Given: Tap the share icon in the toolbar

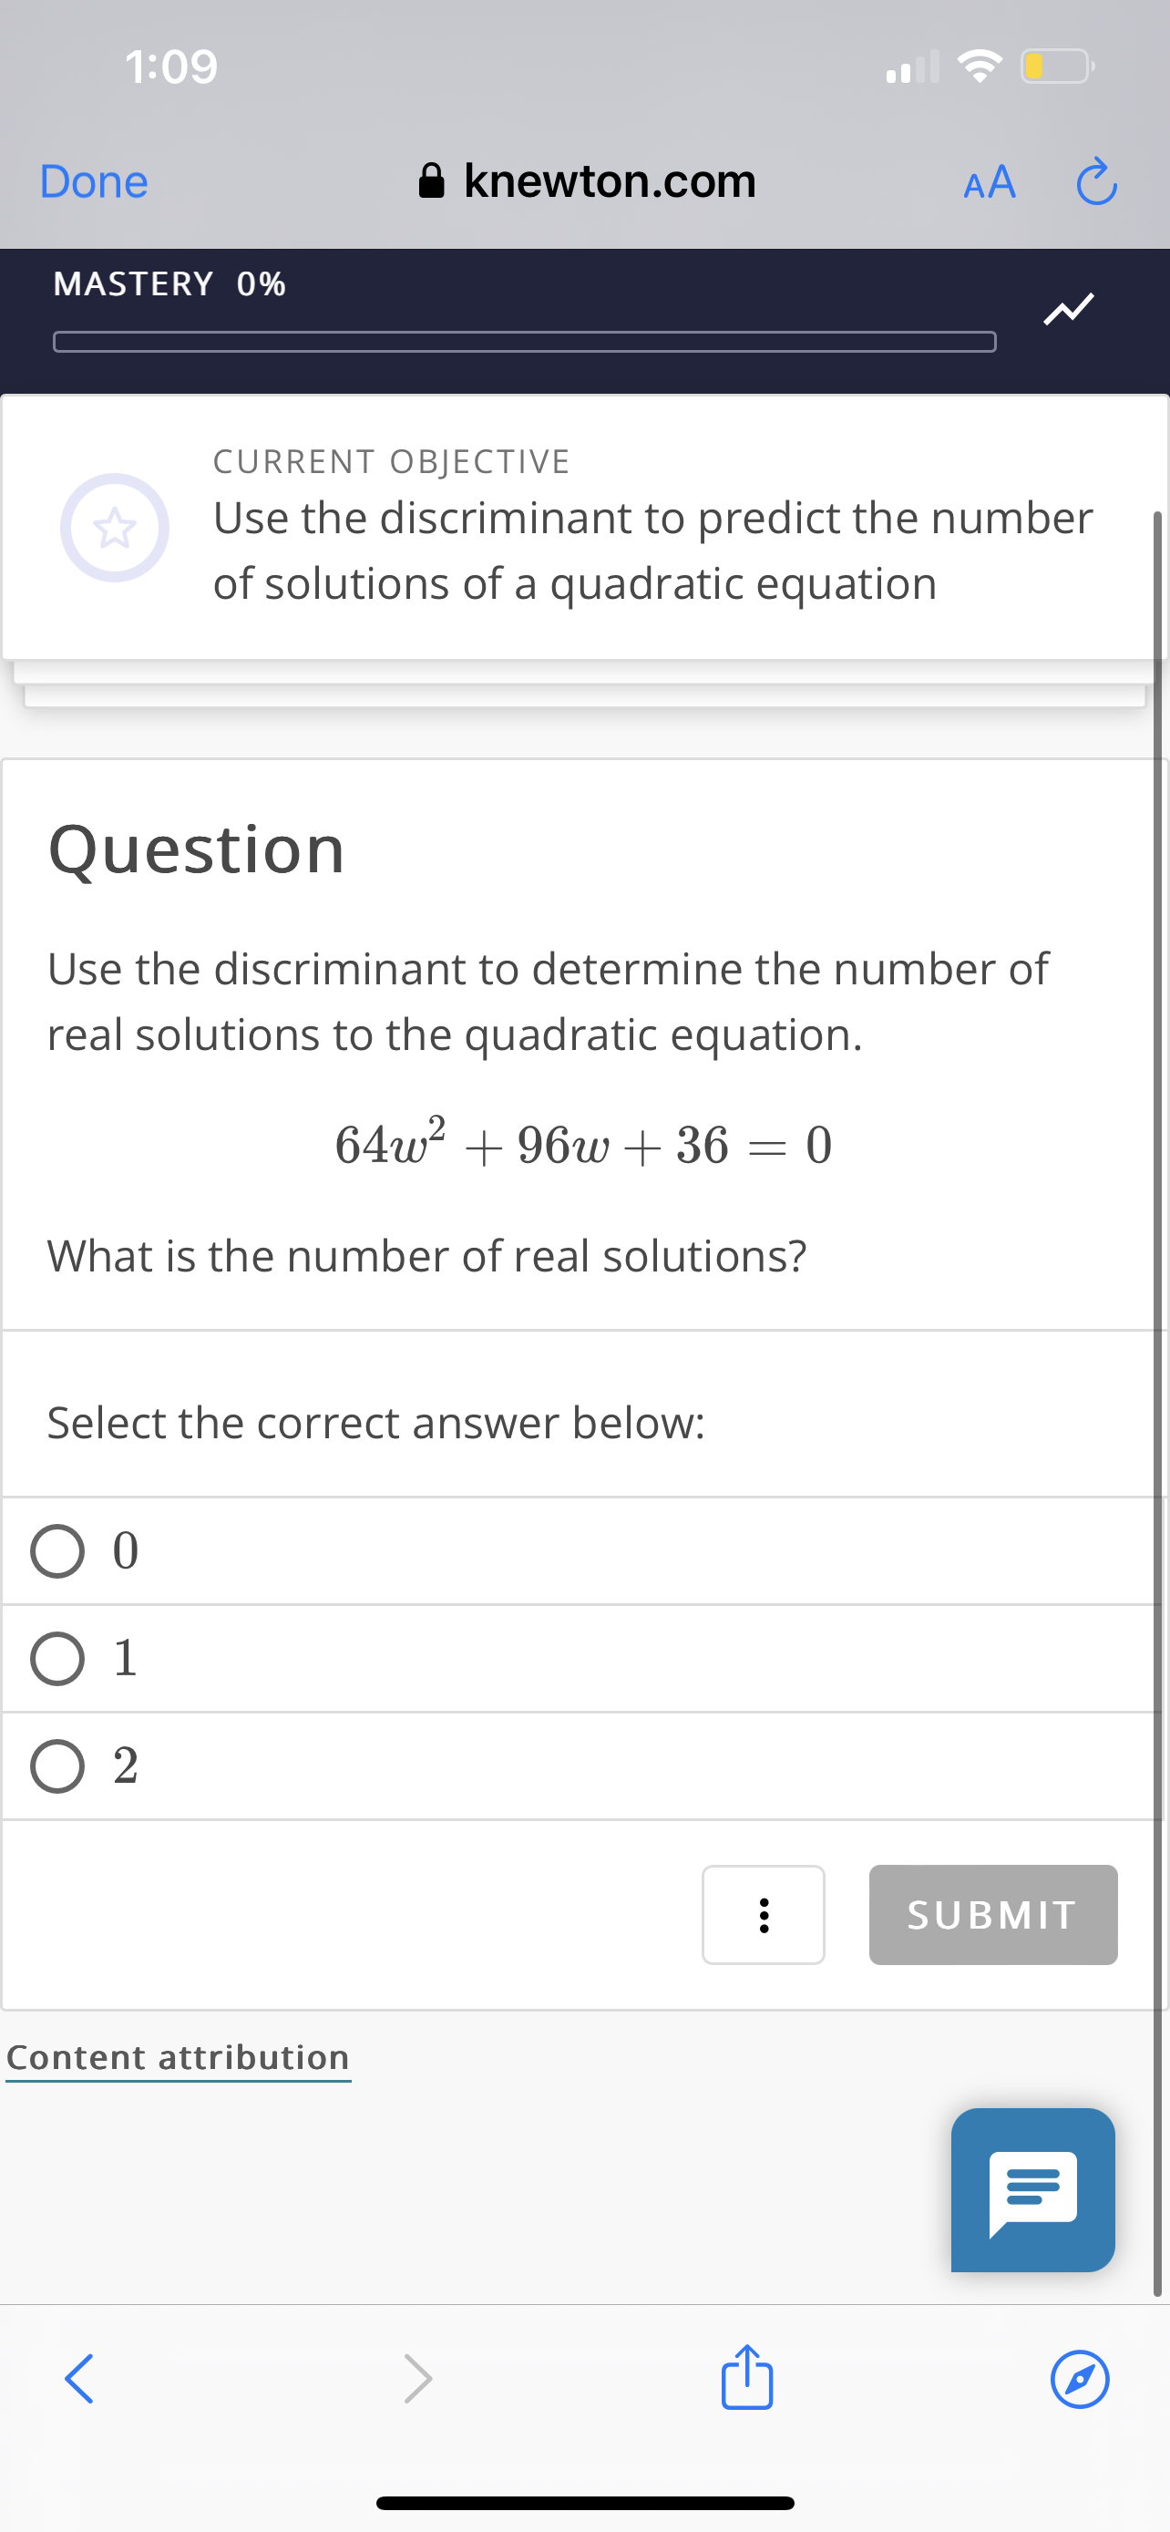Looking at the screenshot, I should point(746,2379).
